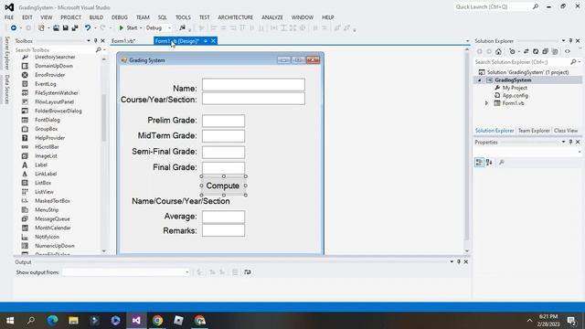Click the View Code icon in Solution Explorer

click(568, 51)
